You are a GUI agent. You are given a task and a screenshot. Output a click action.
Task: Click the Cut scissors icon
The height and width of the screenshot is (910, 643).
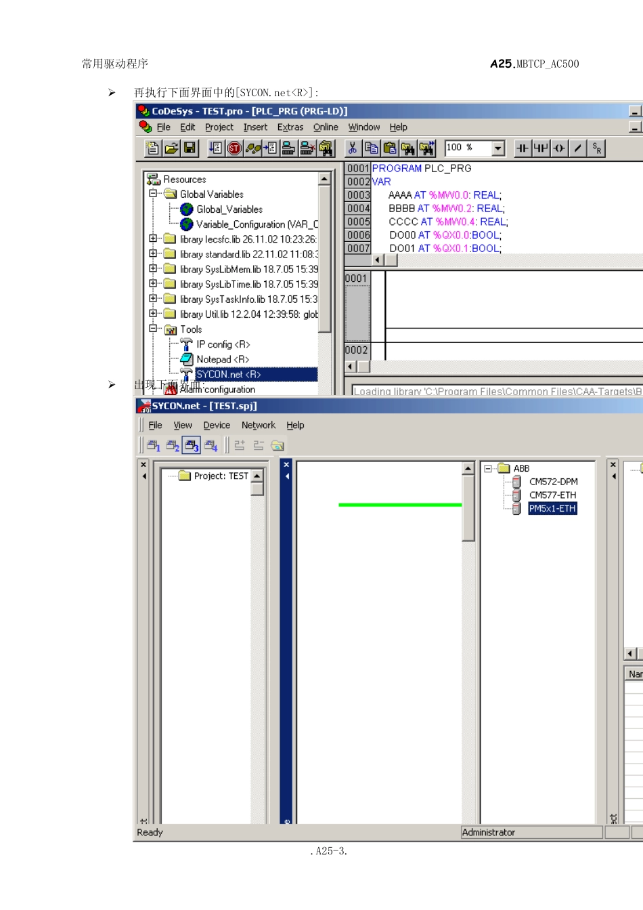point(352,148)
